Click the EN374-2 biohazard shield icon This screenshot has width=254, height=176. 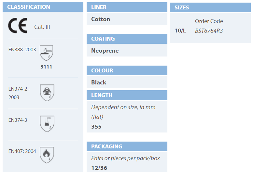pos(47,92)
